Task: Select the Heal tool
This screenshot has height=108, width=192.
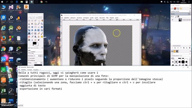Action: 42,37
